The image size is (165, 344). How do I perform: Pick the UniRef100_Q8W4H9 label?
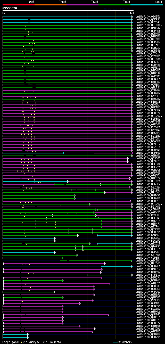pyautogui.click(x=148, y=334)
